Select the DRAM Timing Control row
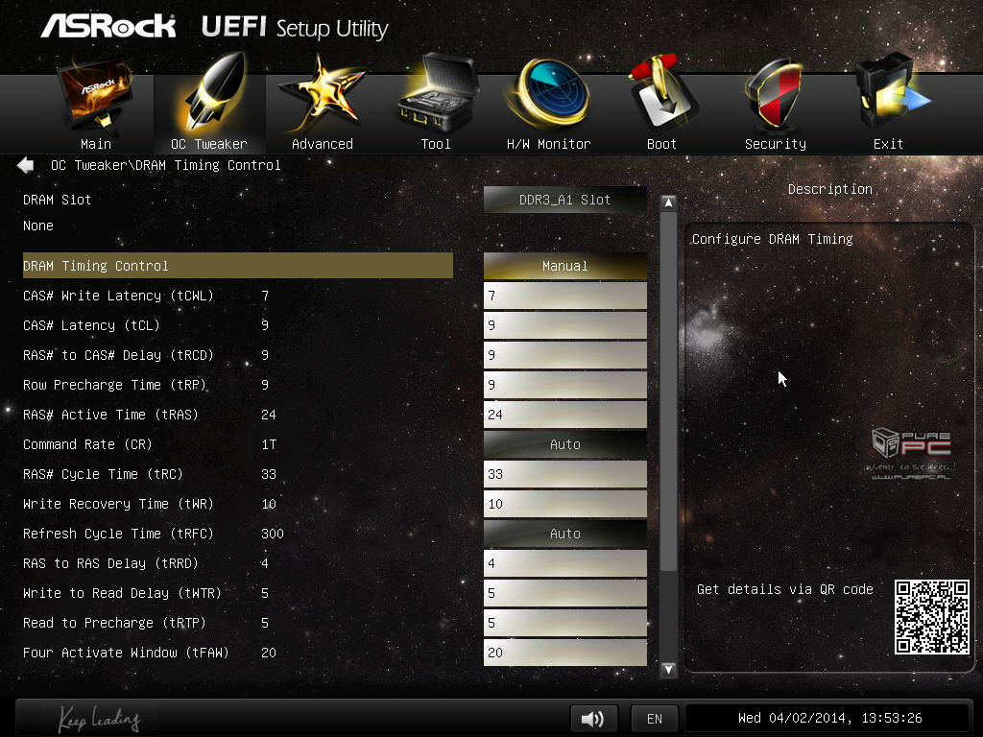The image size is (983, 737). [238, 266]
